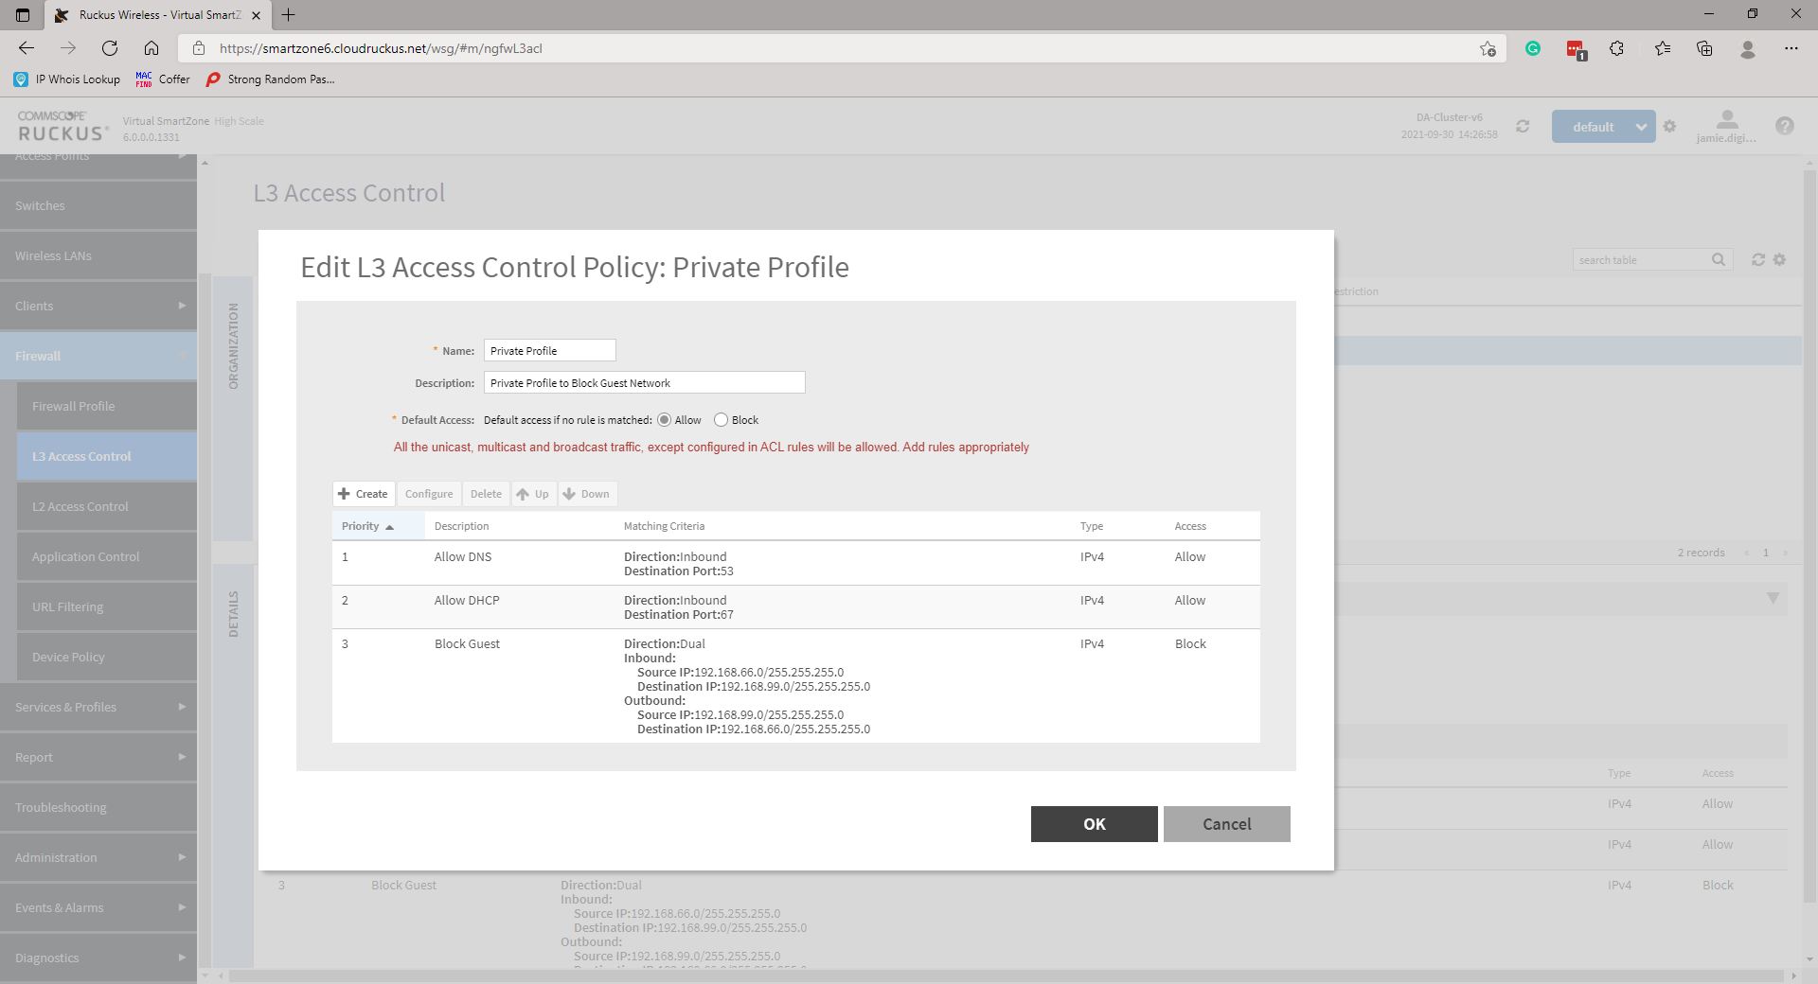Open the help question mark icon
This screenshot has height=984, width=1818.
[1784, 126]
